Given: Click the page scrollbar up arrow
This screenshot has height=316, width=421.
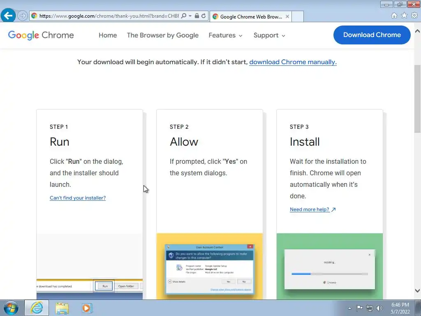Looking at the screenshot, I should coord(418,31).
